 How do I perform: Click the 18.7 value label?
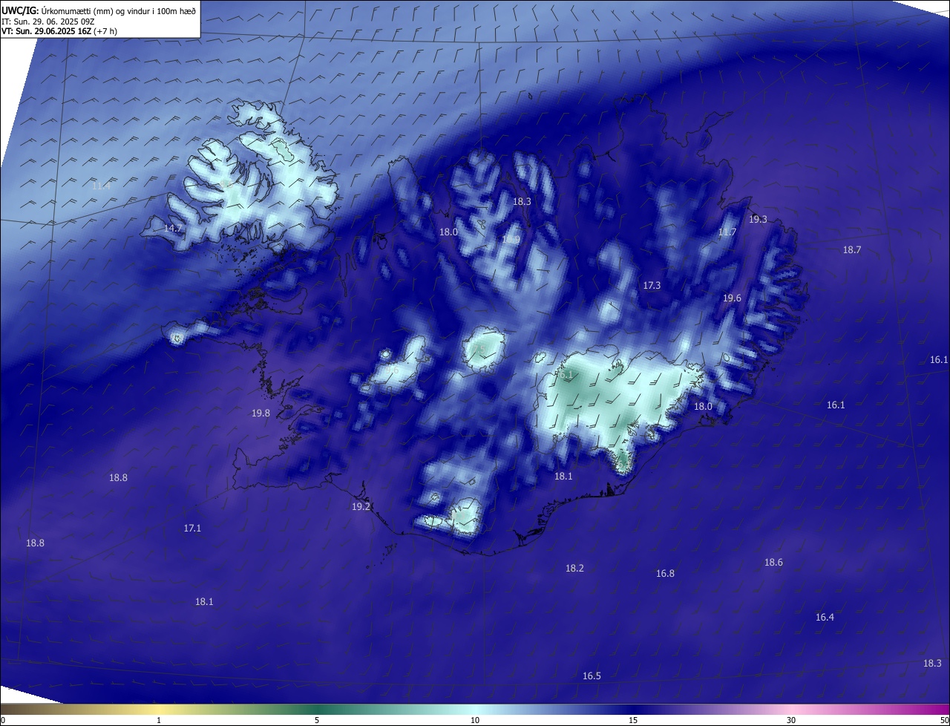[852, 249]
